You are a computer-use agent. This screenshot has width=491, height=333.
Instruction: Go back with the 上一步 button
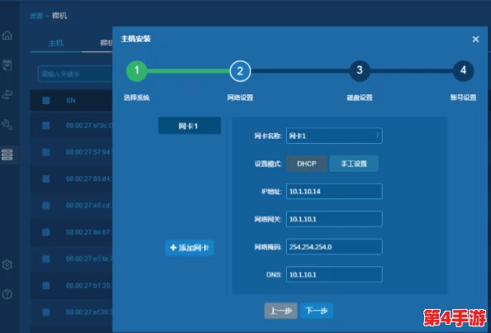(x=281, y=311)
